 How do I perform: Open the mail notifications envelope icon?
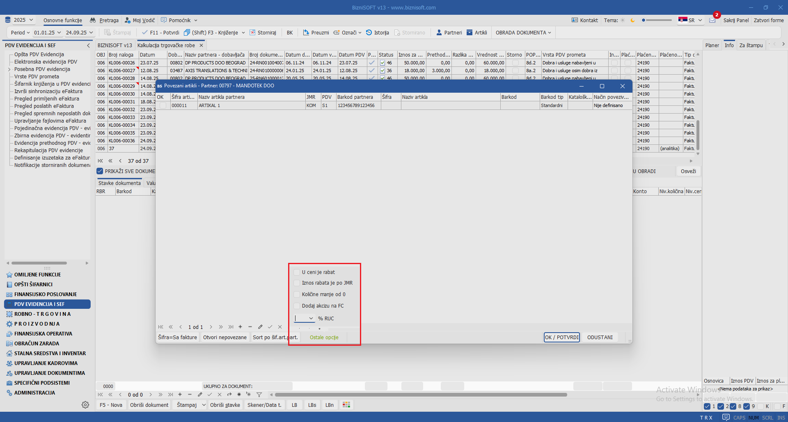712,21
